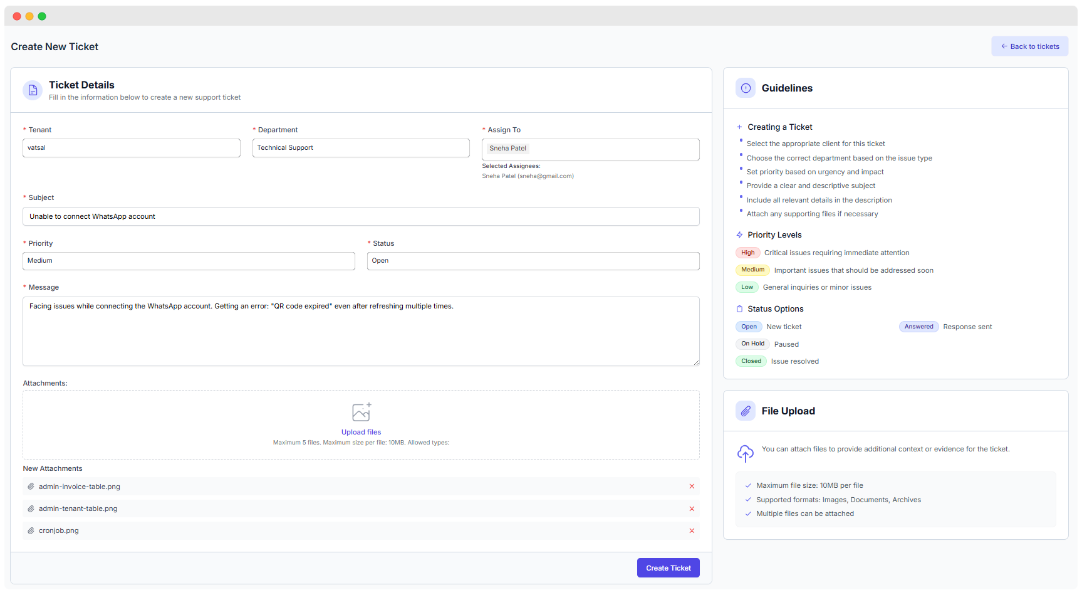This screenshot has width=1082, height=595.
Task: Click the upload image icon in the dropzone
Action: coord(362,412)
